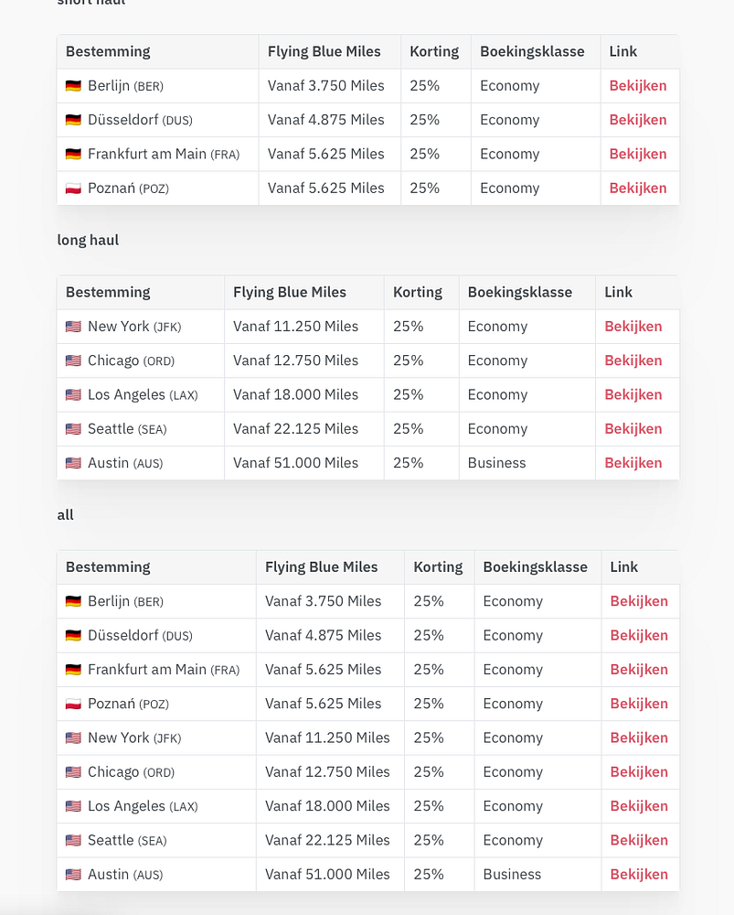
Task: Click the "long haul" section heading
Action: pyautogui.click(x=88, y=241)
